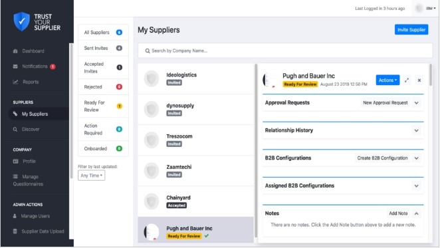Click the Invite Supplier button

tap(411, 29)
